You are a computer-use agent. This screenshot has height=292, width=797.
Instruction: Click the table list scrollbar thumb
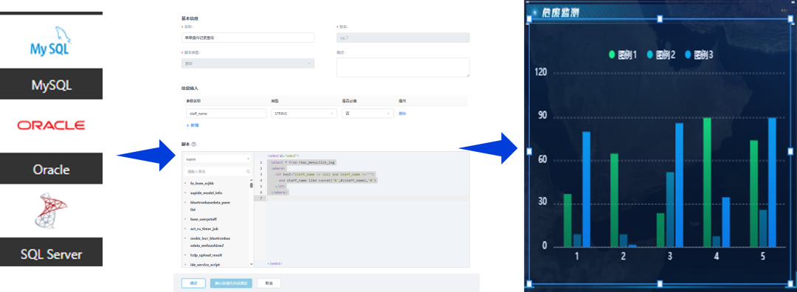pyautogui.click(x=251, y=185)
